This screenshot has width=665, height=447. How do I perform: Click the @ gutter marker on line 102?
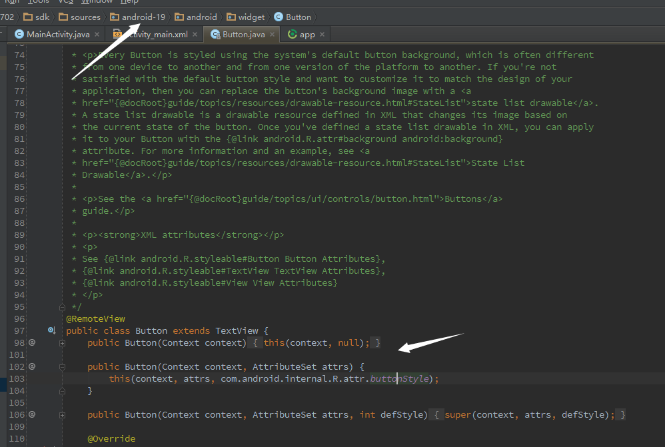pos(31,366)
